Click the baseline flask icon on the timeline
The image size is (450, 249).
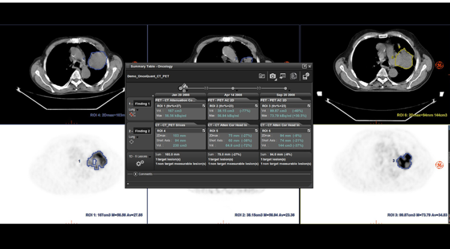point(185,86)
